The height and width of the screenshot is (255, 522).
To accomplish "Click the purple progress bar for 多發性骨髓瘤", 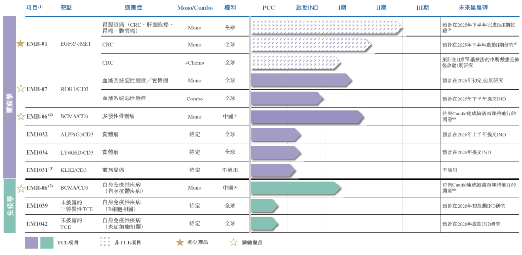I will coord(307,117).
